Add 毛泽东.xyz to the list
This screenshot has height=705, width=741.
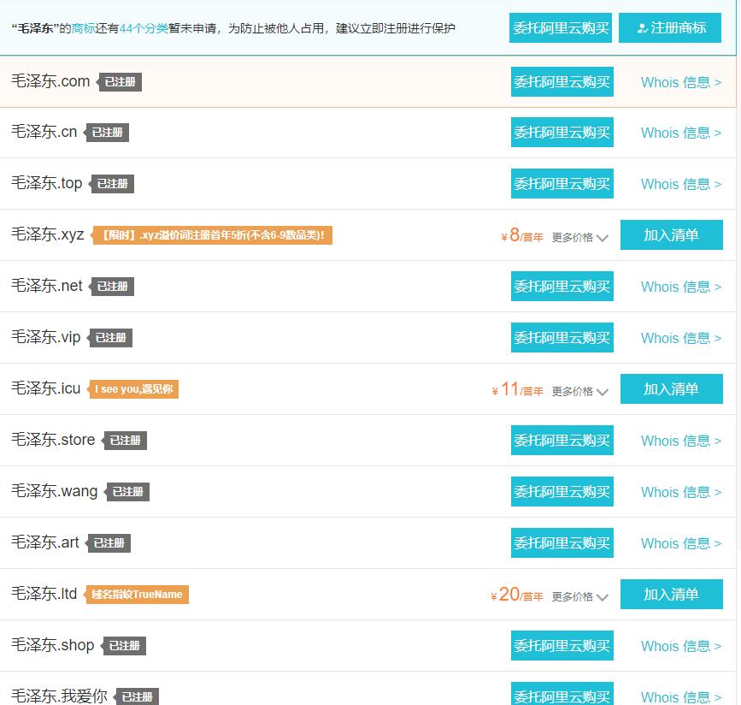671,235
